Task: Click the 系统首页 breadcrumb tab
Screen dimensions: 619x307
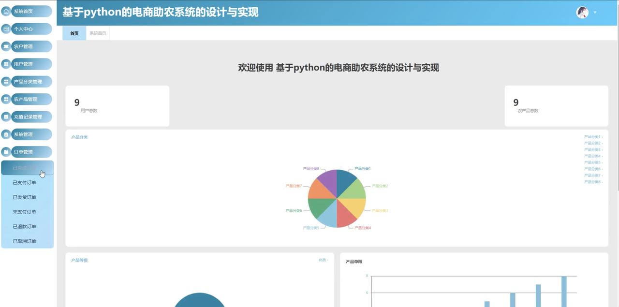Action: click(x=98, y=33)
